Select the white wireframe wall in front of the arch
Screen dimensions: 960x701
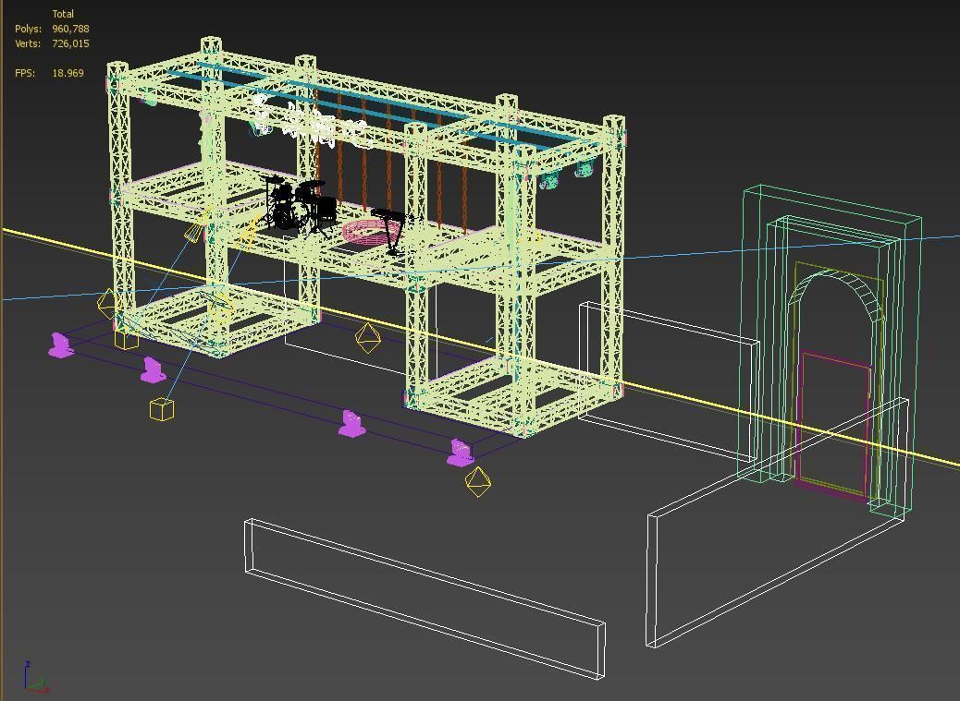point(776,523)
